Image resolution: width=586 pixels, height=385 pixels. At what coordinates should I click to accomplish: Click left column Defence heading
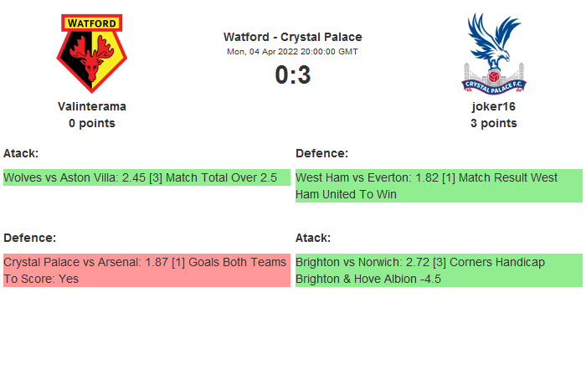(x=29, y=238)
